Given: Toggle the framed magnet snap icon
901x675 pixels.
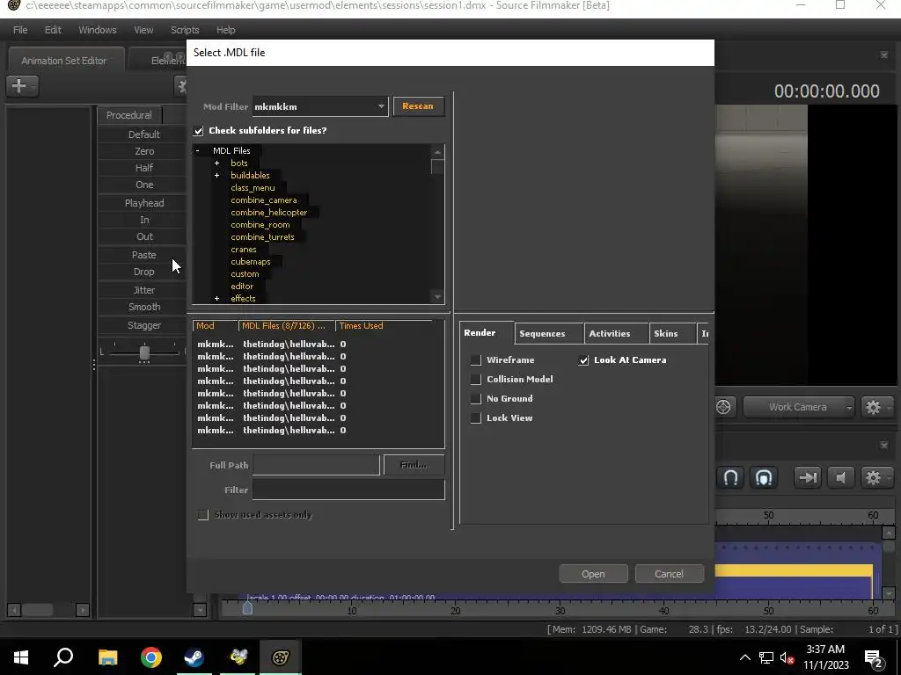Looking at the screenshot, I should pyautogui.click(x=764, y=477).
